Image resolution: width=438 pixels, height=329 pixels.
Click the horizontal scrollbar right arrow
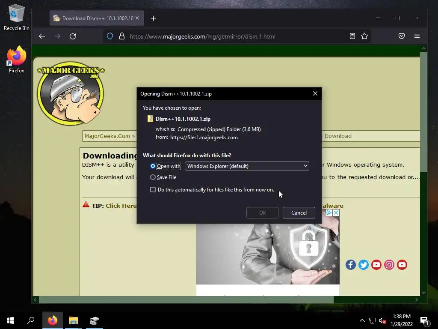click(417, 299)
